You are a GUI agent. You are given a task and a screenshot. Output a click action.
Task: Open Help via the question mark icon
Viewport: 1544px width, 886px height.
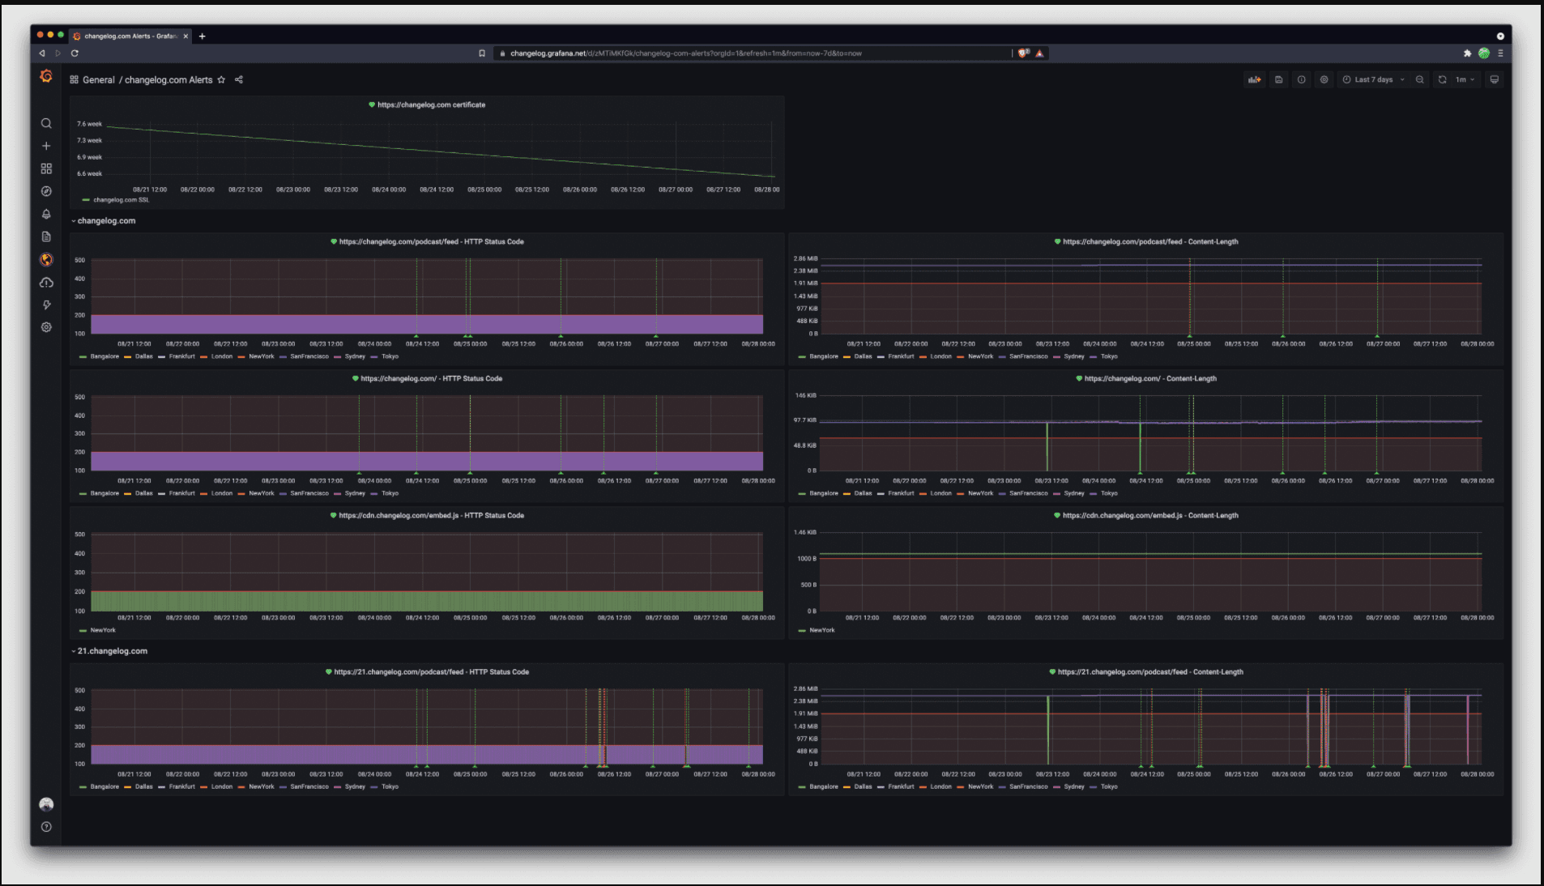tap(46, 827)
